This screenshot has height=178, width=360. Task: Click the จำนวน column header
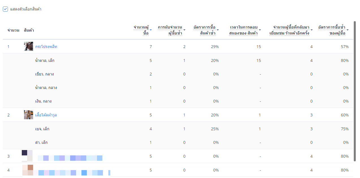pyautogui.click(x=13, y=30)
